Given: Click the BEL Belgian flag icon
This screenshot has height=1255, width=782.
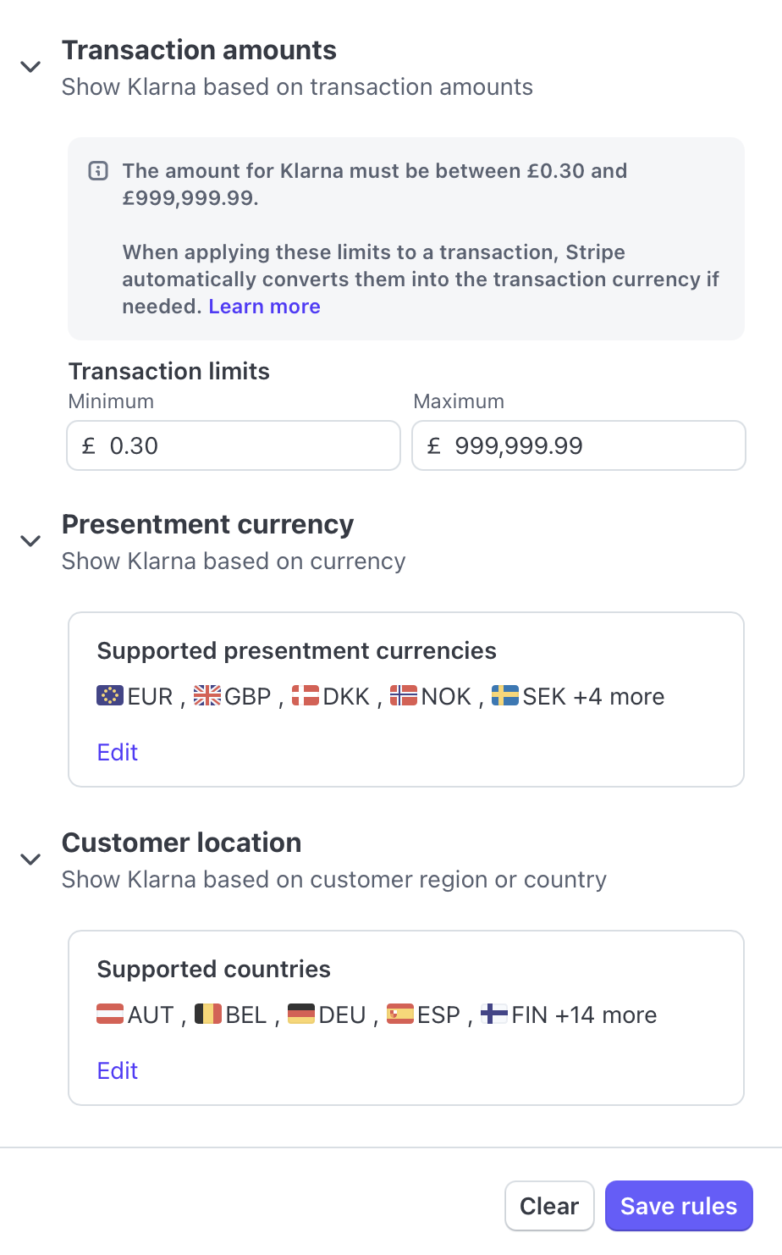Looking at the screenshot, I should coord(208,1014).
